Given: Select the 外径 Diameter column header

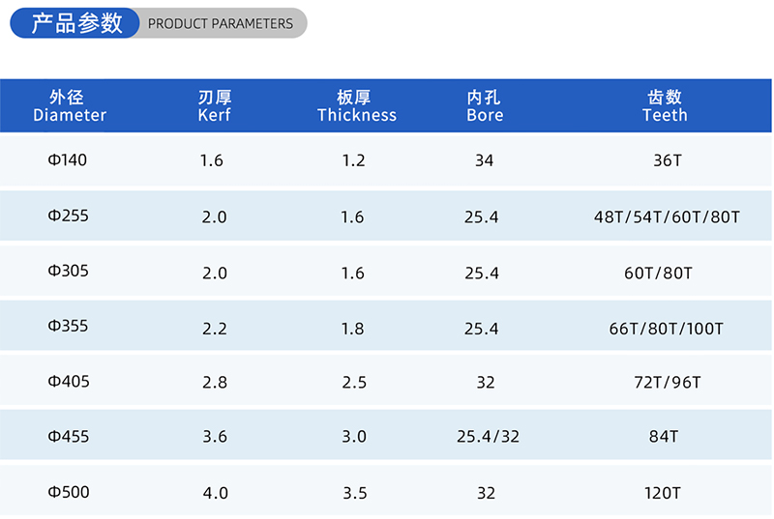Looking at the screenshot, I should pos(69,106).
